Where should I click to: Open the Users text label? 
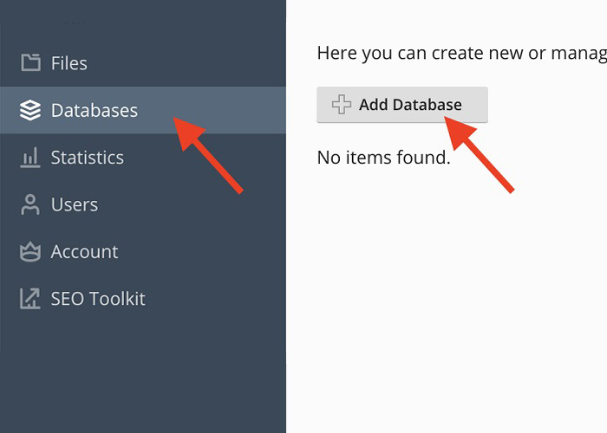(75, 205)
